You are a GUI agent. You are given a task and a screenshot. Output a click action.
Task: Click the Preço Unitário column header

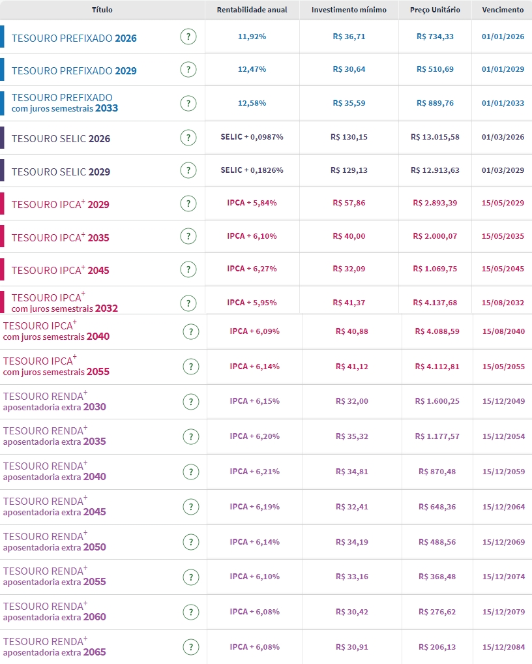click(435, 10)
